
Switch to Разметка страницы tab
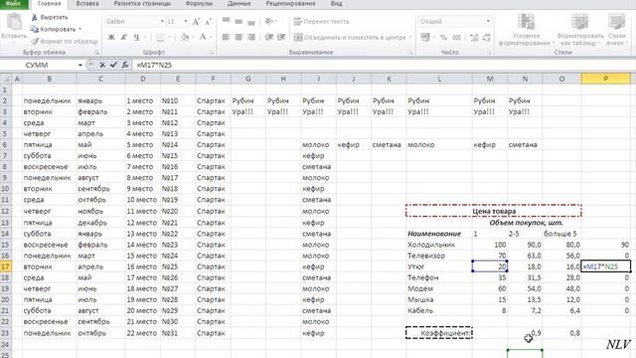142,4
